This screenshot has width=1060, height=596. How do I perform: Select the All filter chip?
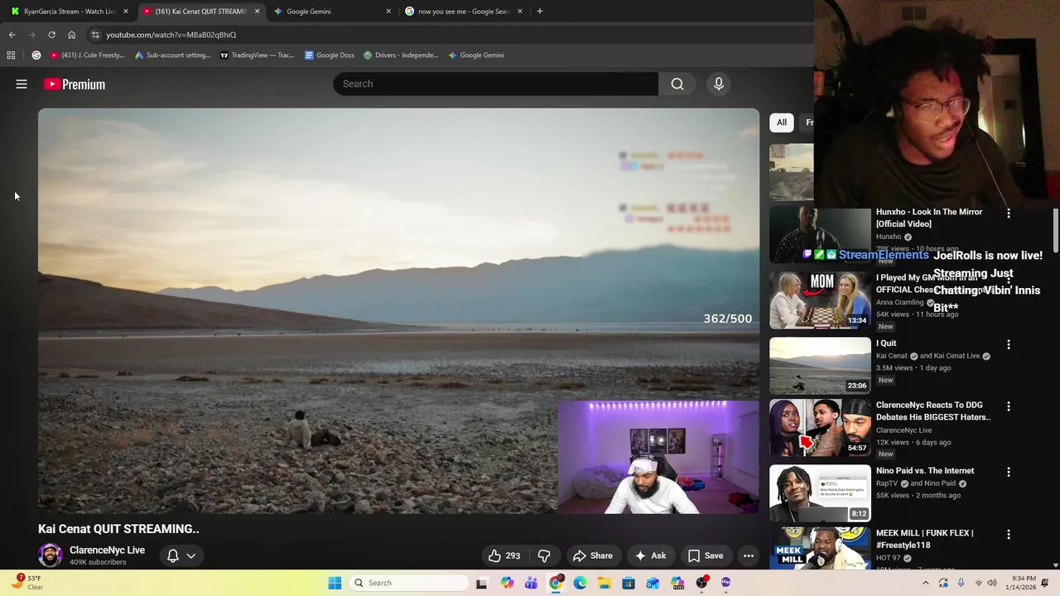[782, 123]
